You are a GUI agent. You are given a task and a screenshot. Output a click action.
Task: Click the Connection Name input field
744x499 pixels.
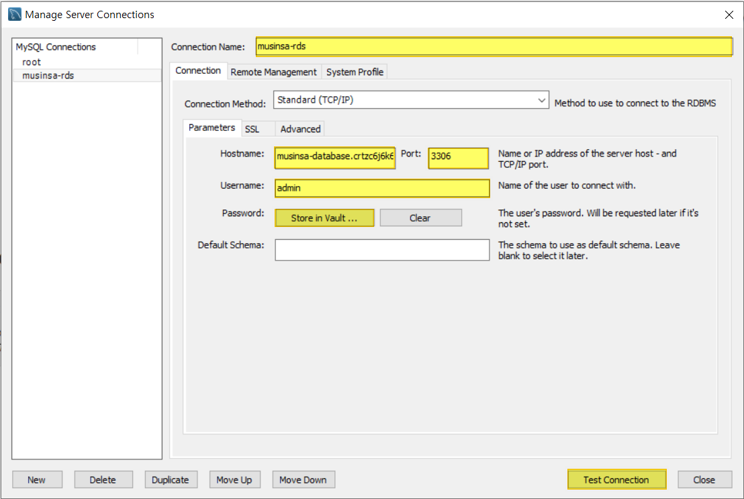coord(494,46)
